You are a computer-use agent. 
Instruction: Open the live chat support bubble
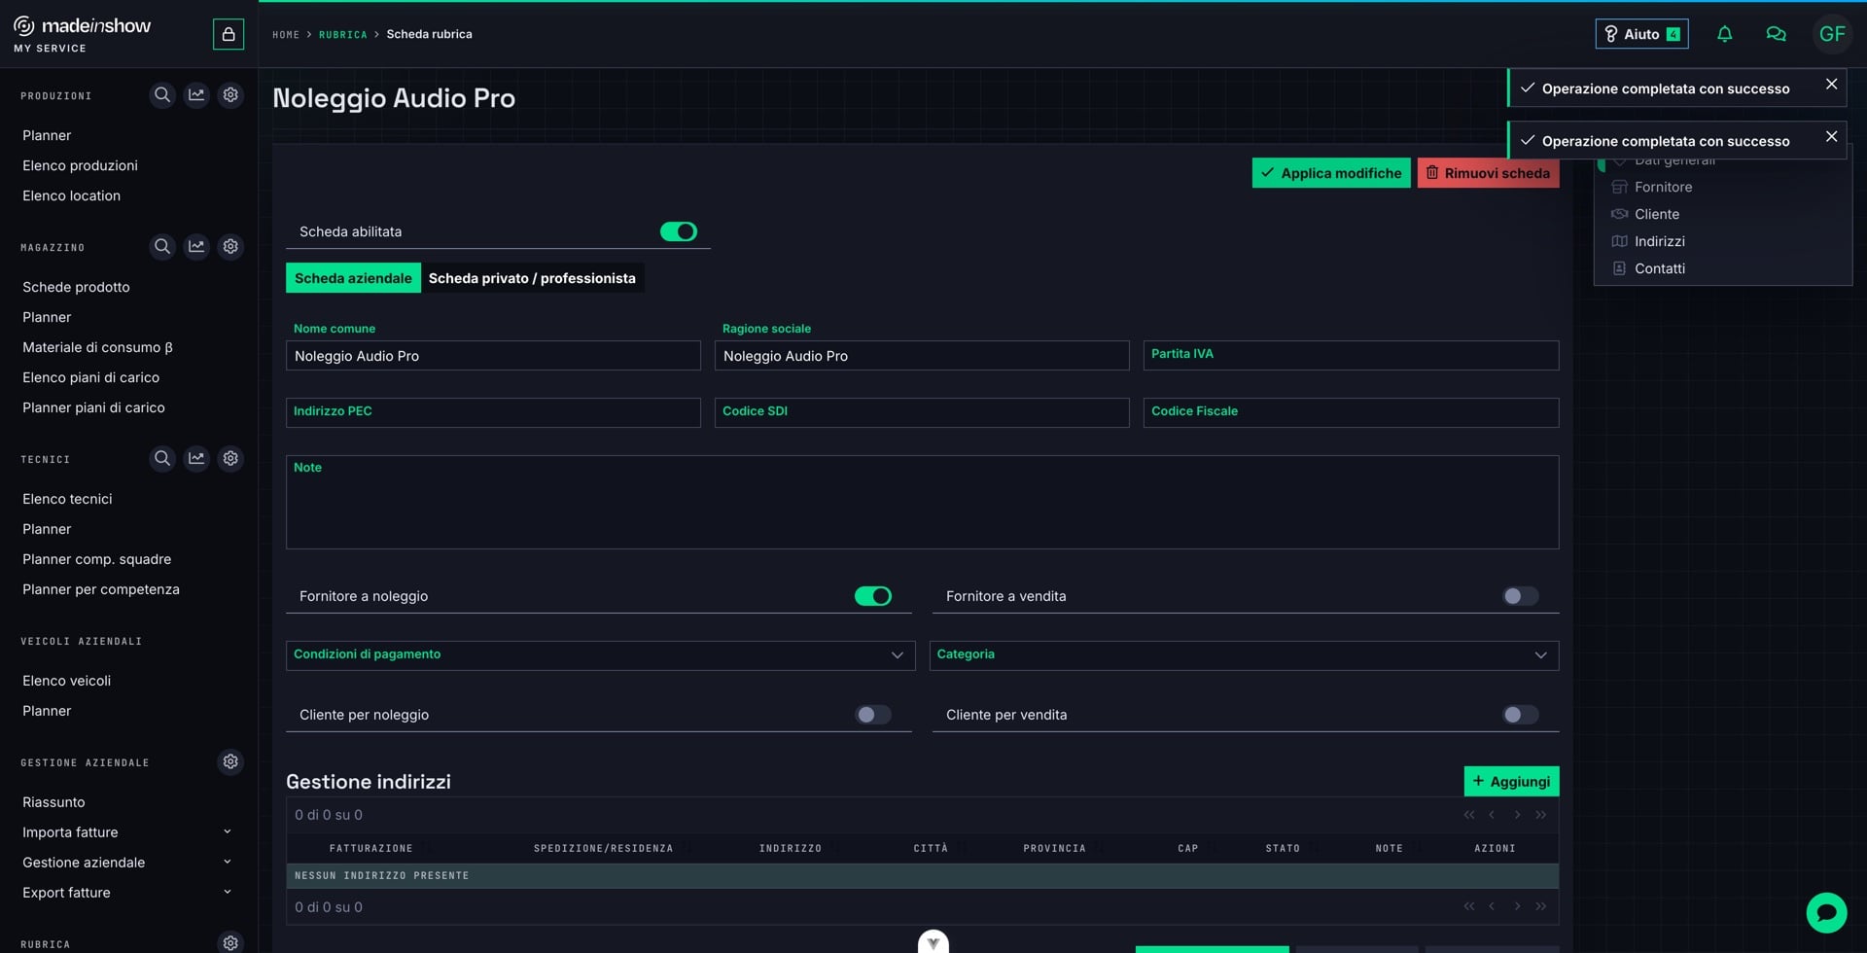[1826, 913]
